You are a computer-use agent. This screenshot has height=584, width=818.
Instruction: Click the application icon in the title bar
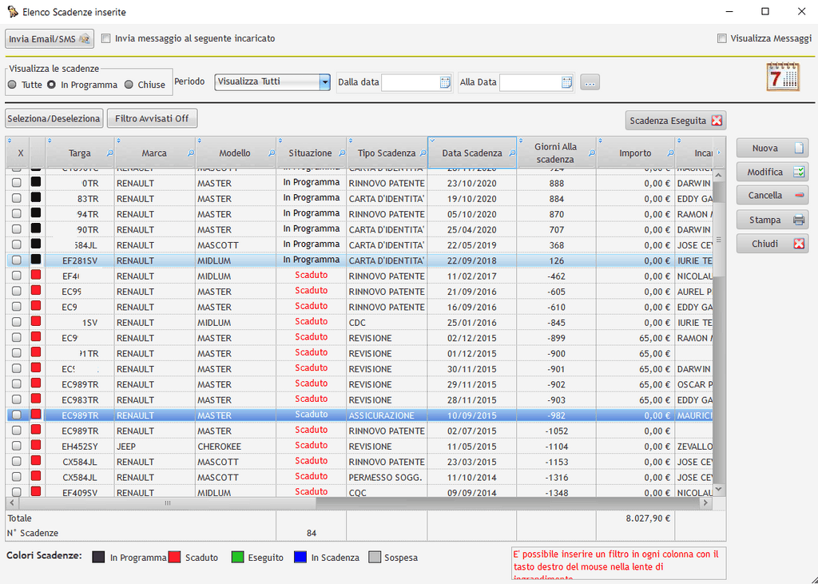coord(13,11)
